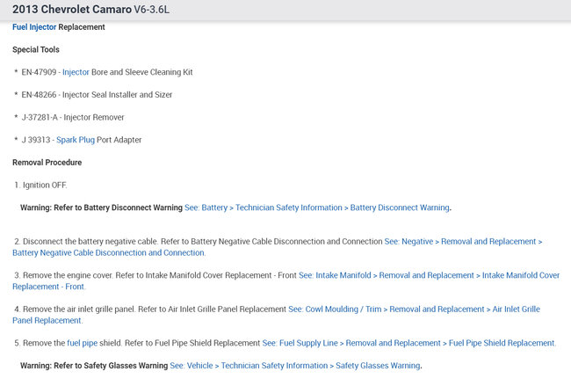This screenshot has width=571, height=386.
Task: Click 'Remove the engine cover' step text
Action: (69, 275)
